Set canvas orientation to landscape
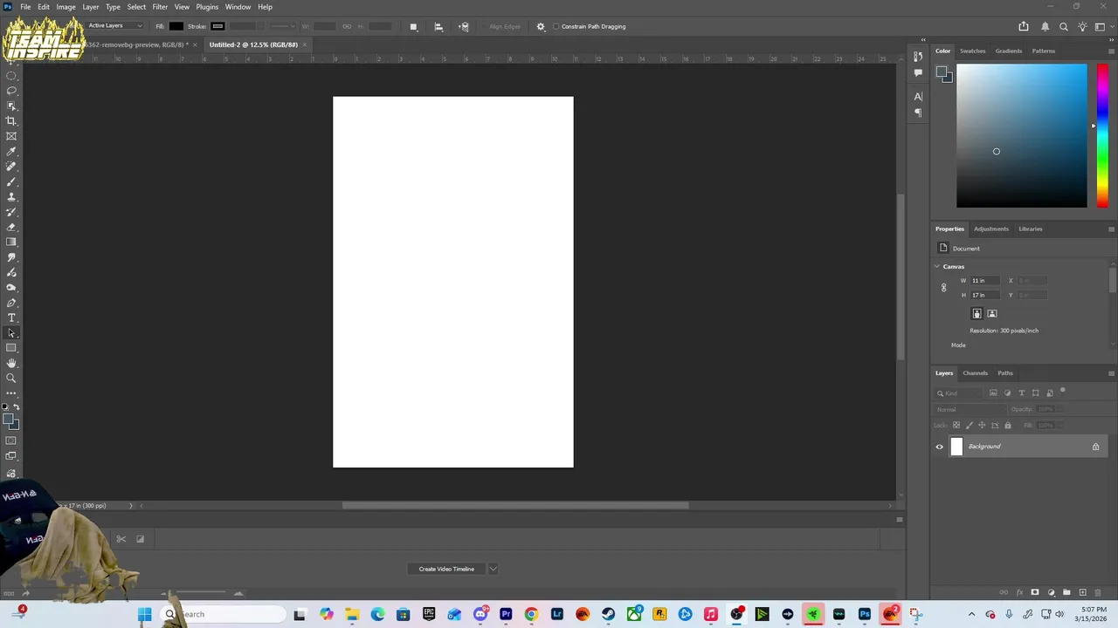This screenshot has height=628, width=1118. pos(992,313)
